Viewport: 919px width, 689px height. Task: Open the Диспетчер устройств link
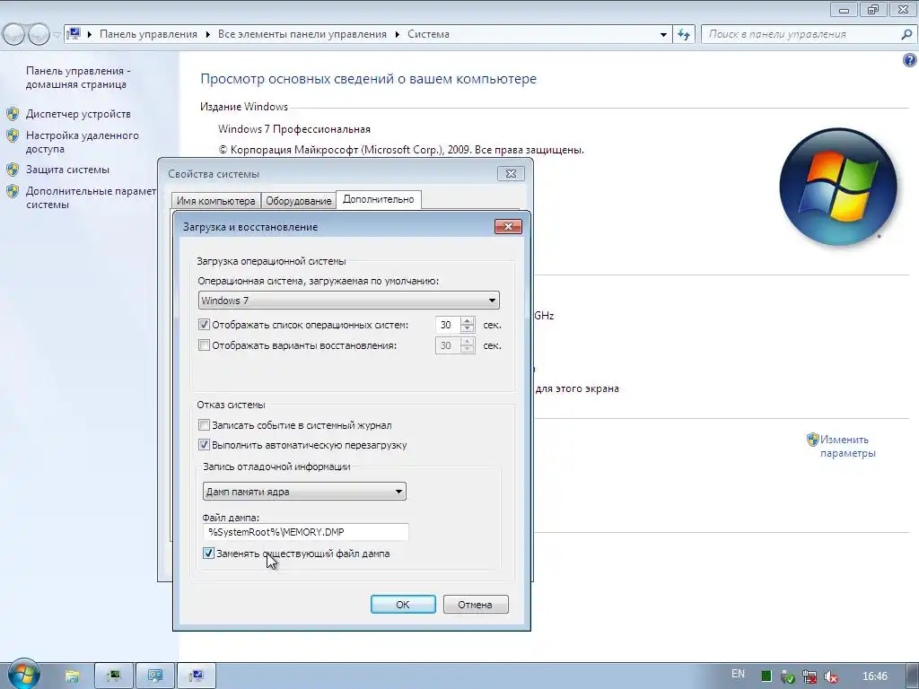point(78,114)
